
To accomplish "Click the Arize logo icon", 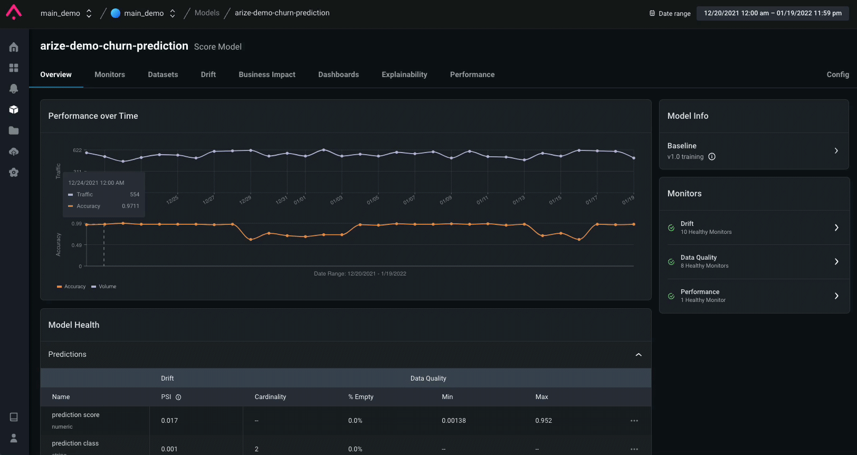I will coord(14,12).
